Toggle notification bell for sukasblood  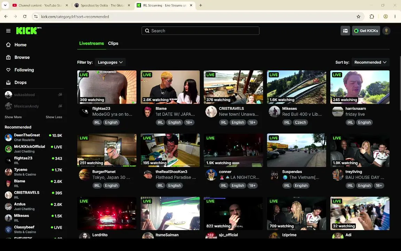[60, 94]
